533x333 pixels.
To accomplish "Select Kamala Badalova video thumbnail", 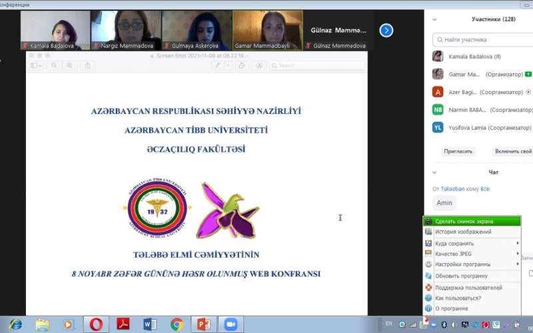I will [55, 30].
